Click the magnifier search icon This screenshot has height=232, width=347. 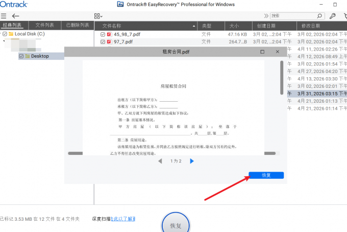pos(319,16)
